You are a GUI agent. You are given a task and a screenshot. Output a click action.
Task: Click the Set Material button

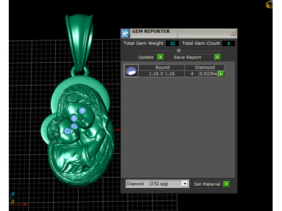[207, 184]
